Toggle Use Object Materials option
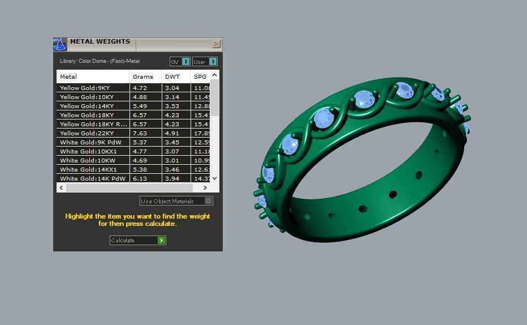 tap(176, 201)
